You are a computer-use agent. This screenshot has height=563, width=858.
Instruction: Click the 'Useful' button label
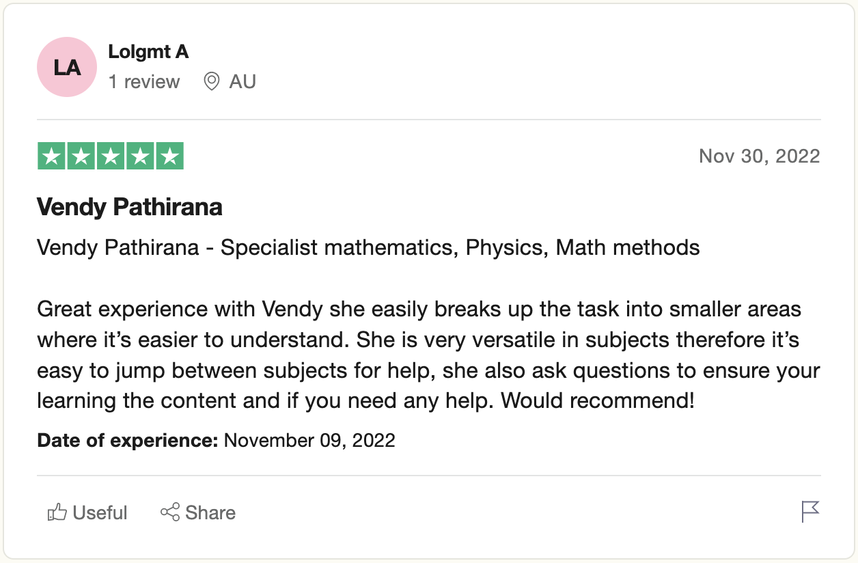tap(100, 512)
